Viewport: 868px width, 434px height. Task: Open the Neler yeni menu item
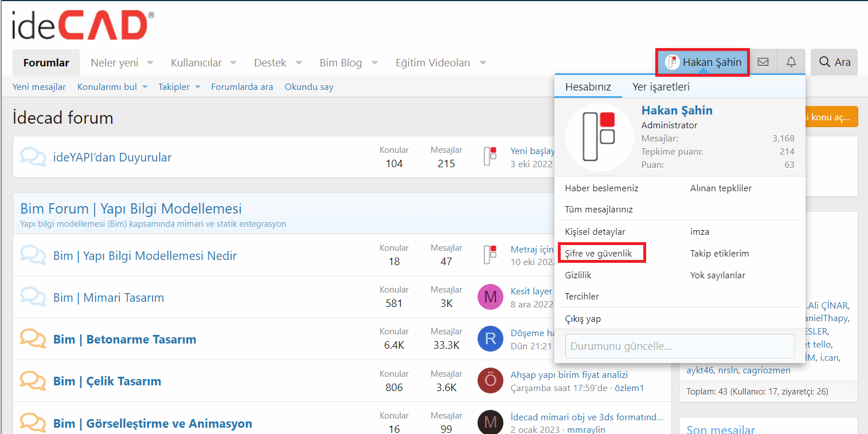[x=115, y=63]
